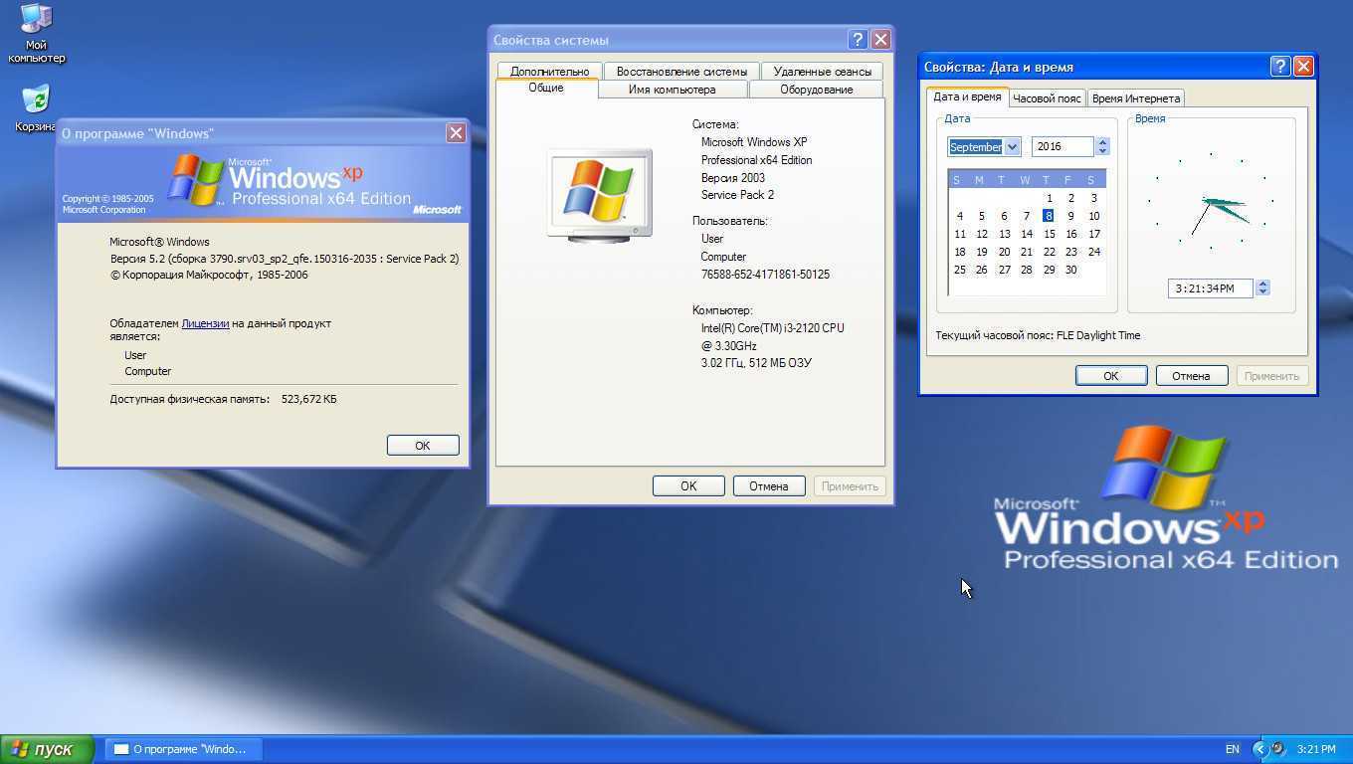The height and width of the screenshot is (764, 1353).
Task: Click the FLE Daylight Time zone text
Action: point(1098,335)
